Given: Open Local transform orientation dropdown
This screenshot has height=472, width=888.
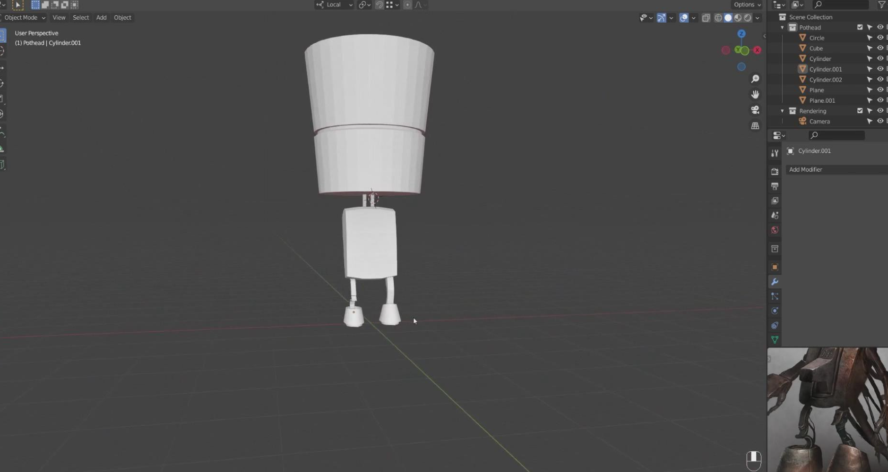Looking at the screenshot, I should click(334, 5).
